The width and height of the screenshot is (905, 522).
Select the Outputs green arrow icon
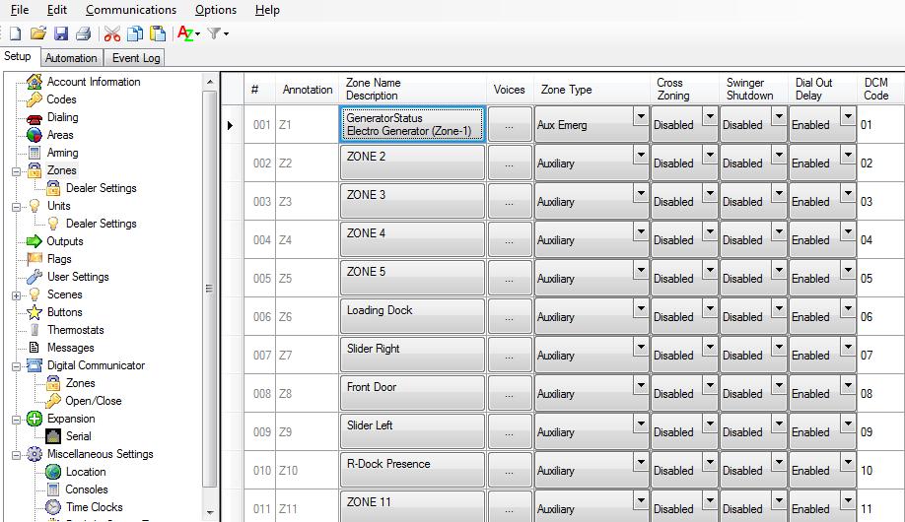pos(35,241)
